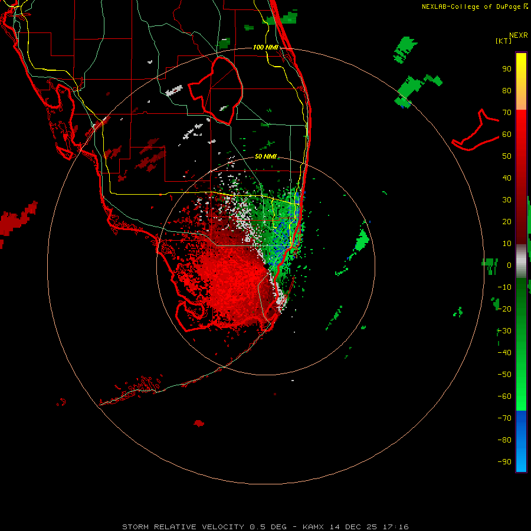Click the 90 value on the velocity scale
The height and width of the screenshot is (531, 531).
coord(507,69)
